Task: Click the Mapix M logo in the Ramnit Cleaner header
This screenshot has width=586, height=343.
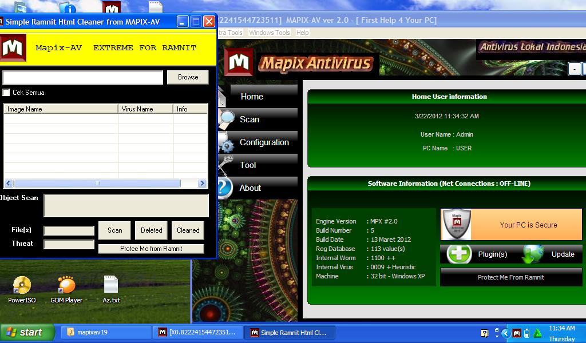Action: [13, 47]
